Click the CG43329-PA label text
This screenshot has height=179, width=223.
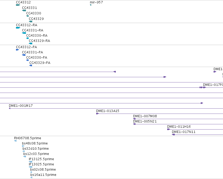[40, 63]
